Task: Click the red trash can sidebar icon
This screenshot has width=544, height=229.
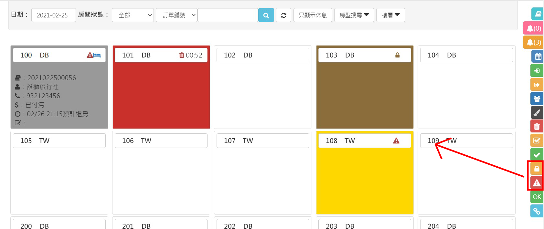Action: (537, 127)
